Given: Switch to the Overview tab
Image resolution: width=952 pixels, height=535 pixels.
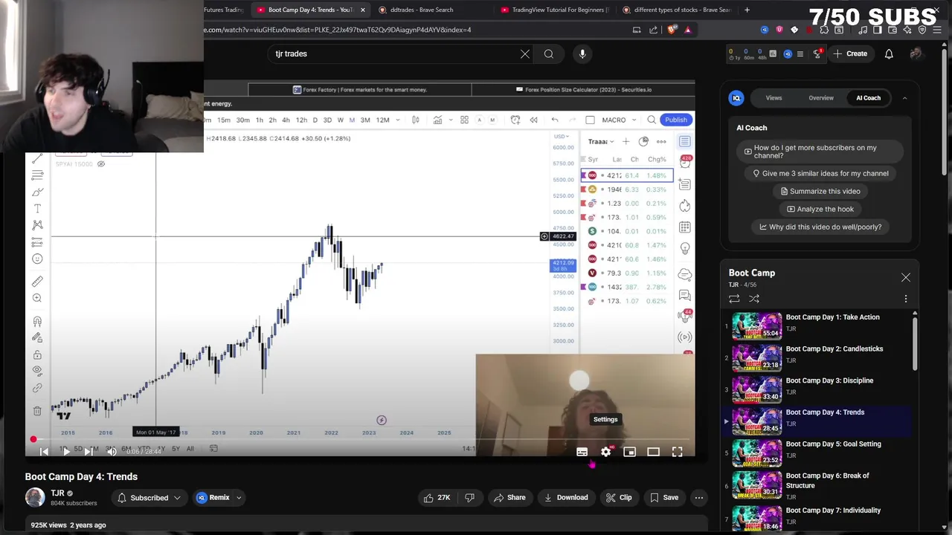Looking at the screenshot, I should click(821, 97).
